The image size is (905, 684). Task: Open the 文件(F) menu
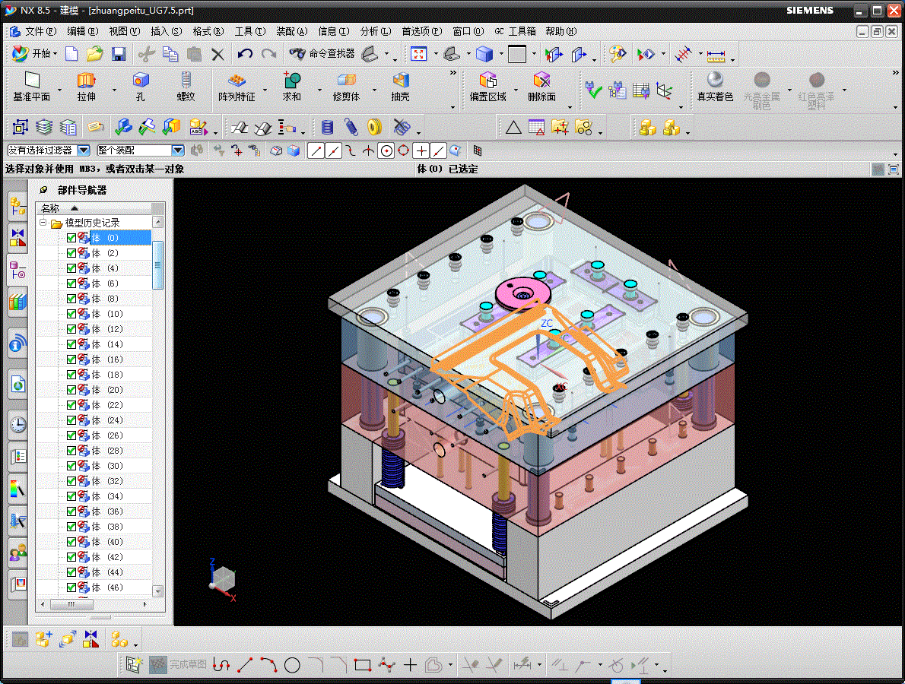[x=40, y=31]
